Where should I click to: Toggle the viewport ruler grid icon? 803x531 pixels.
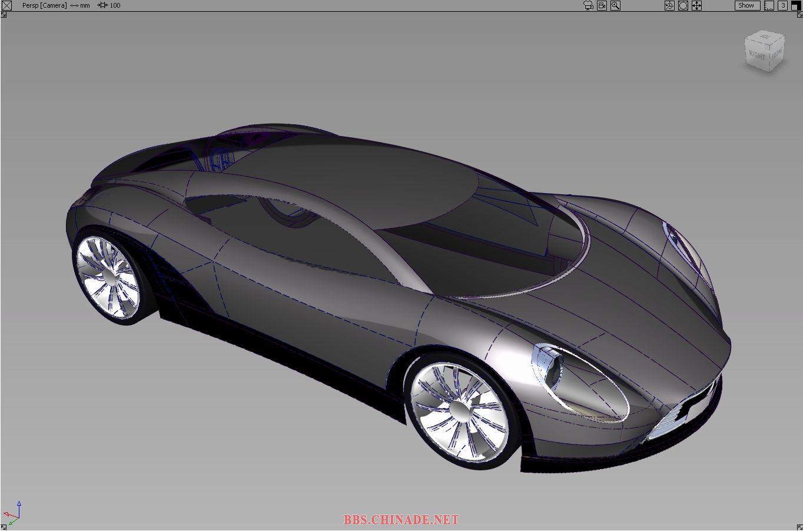(769, 5)
